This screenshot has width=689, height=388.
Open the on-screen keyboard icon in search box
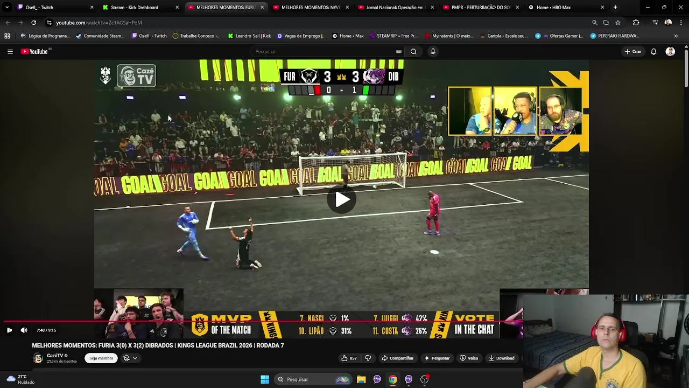(x=399, y=52)
